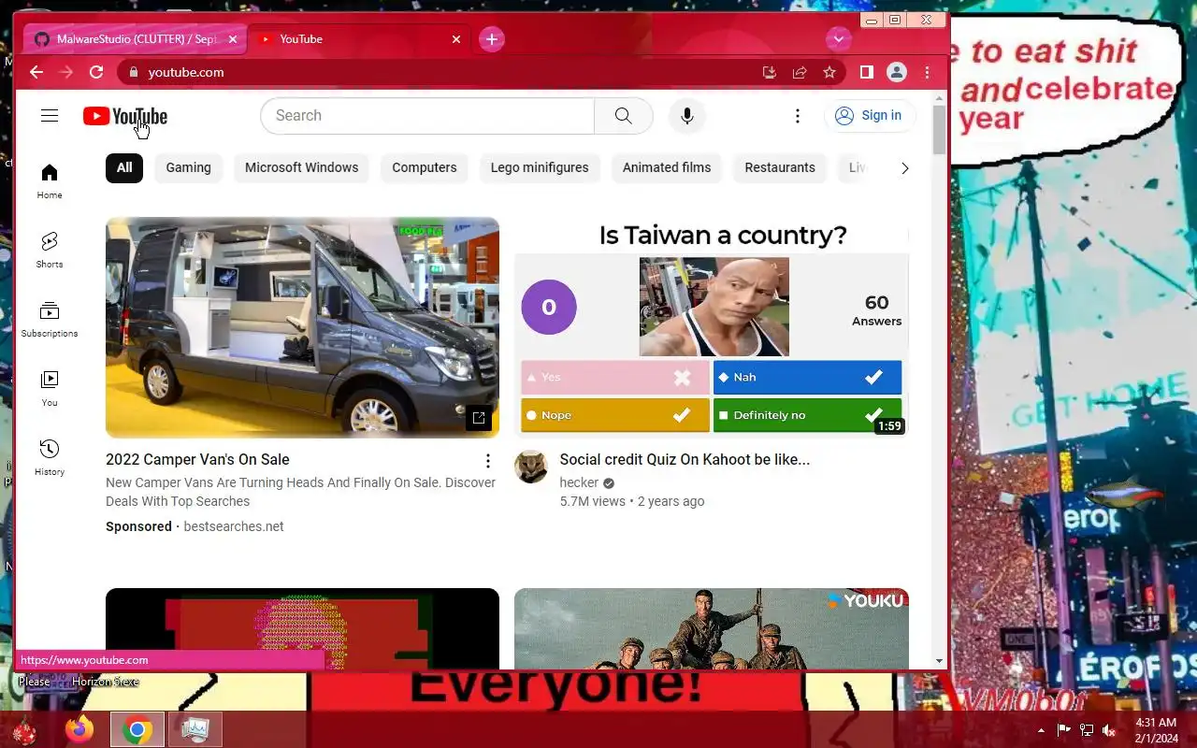The image size is (1197, 748).
Task: Click the YouTube logo
Action: coord(125,116)
